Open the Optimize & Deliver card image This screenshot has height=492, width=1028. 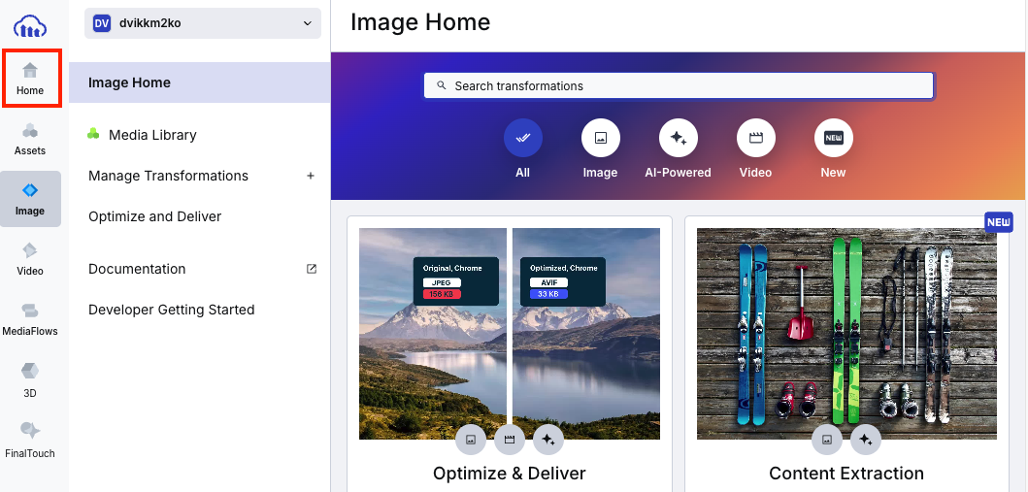coord(510,334)
